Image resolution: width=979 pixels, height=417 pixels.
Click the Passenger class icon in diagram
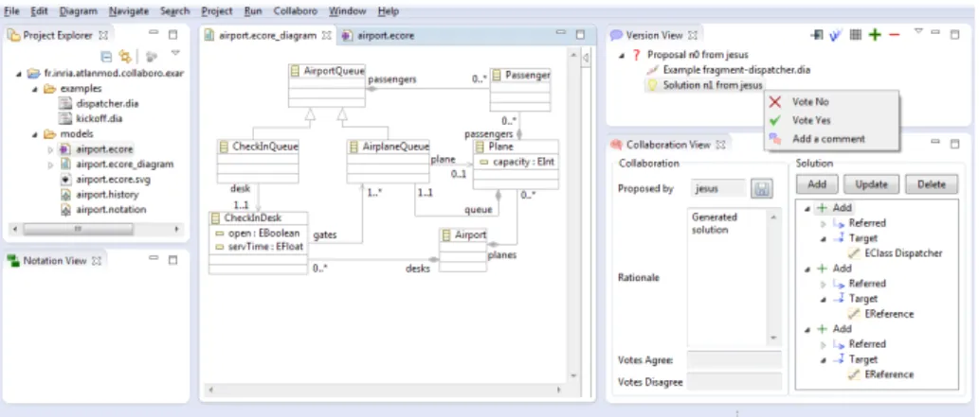[x=498, y=75]
